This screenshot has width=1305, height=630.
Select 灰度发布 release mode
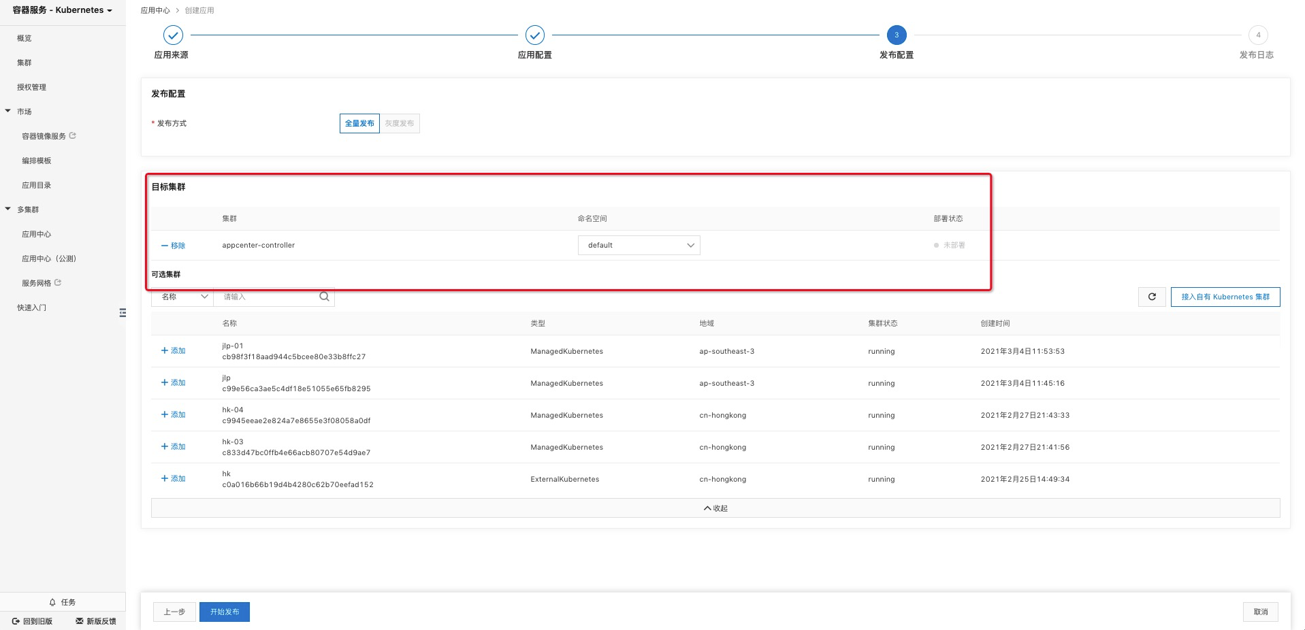400,123
